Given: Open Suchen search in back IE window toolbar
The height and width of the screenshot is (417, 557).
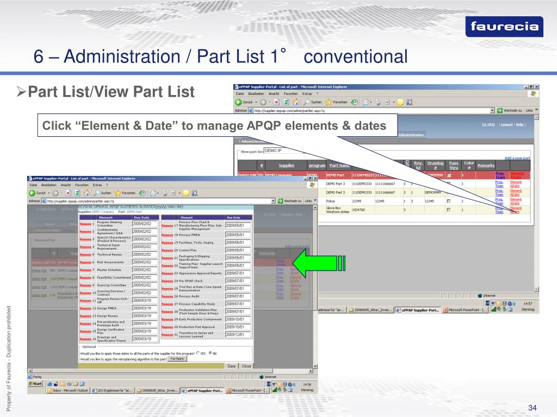Looking at the screenshot, I should (x=312, y=102).
